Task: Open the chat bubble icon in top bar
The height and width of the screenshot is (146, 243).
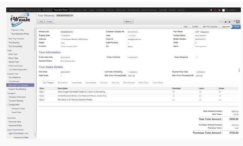Action: coord(219,10)
